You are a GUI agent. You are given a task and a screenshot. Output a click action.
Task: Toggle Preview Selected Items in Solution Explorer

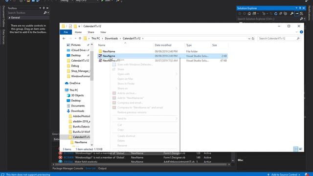pos(297,14)
